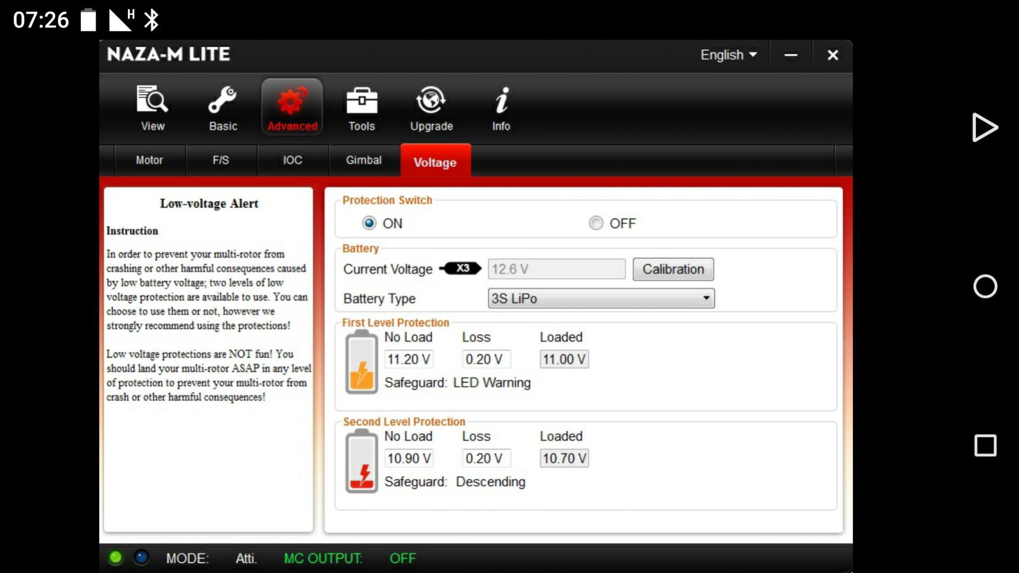The width and height of the screenshot is (1019, 573).
Task: Open the Tools toolbox icon
Action: point(362,108)
